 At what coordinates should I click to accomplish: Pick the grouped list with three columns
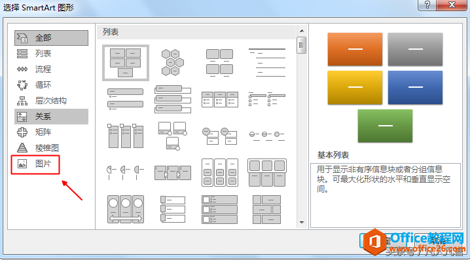point(219,172)
